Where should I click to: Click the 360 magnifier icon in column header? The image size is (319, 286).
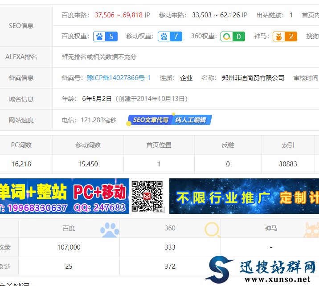point(213,230)
